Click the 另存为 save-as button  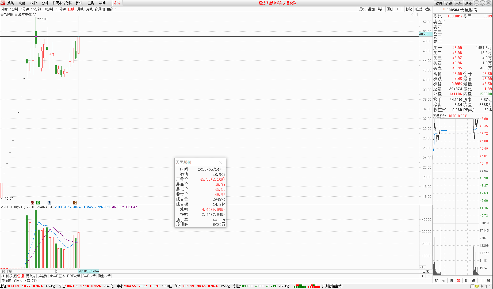pyautogui.click(x=30, y=276)
